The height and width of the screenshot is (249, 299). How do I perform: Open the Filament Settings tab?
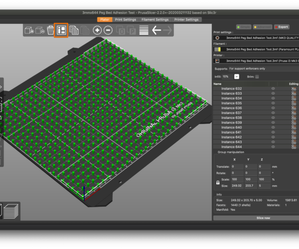pos(155,19)
